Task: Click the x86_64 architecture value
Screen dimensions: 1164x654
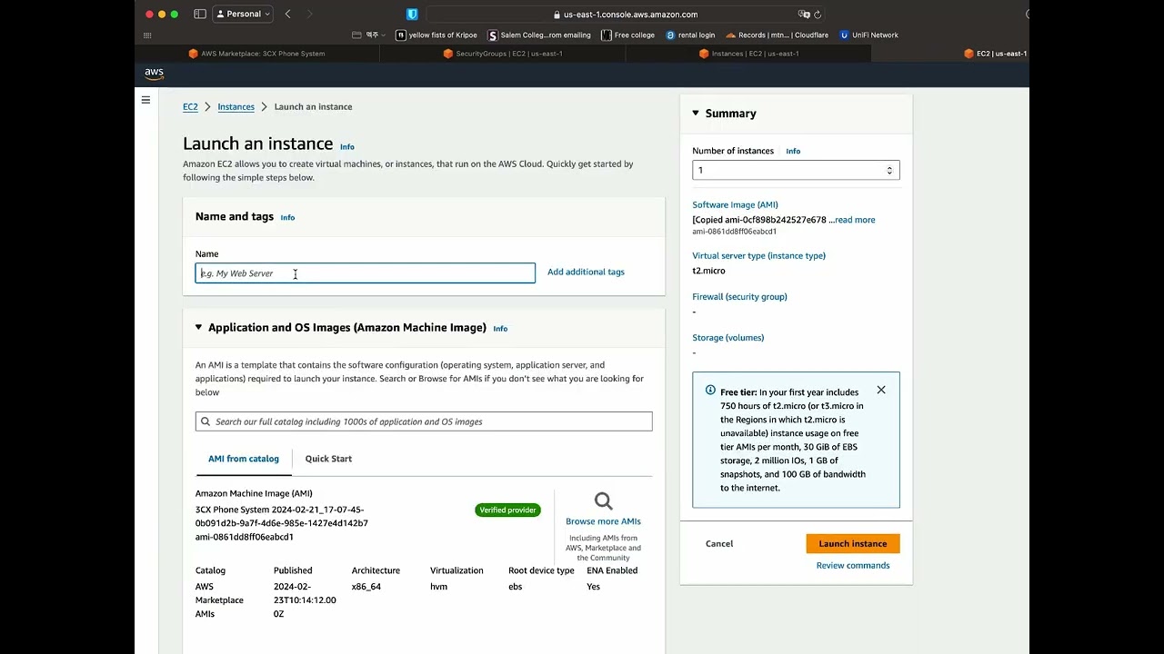Action: [366, 587]
